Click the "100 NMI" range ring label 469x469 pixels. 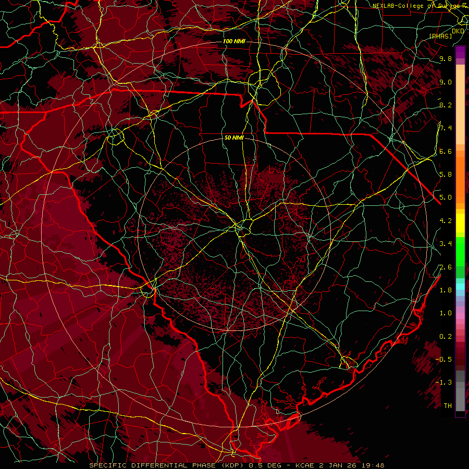tap(234, 41)
